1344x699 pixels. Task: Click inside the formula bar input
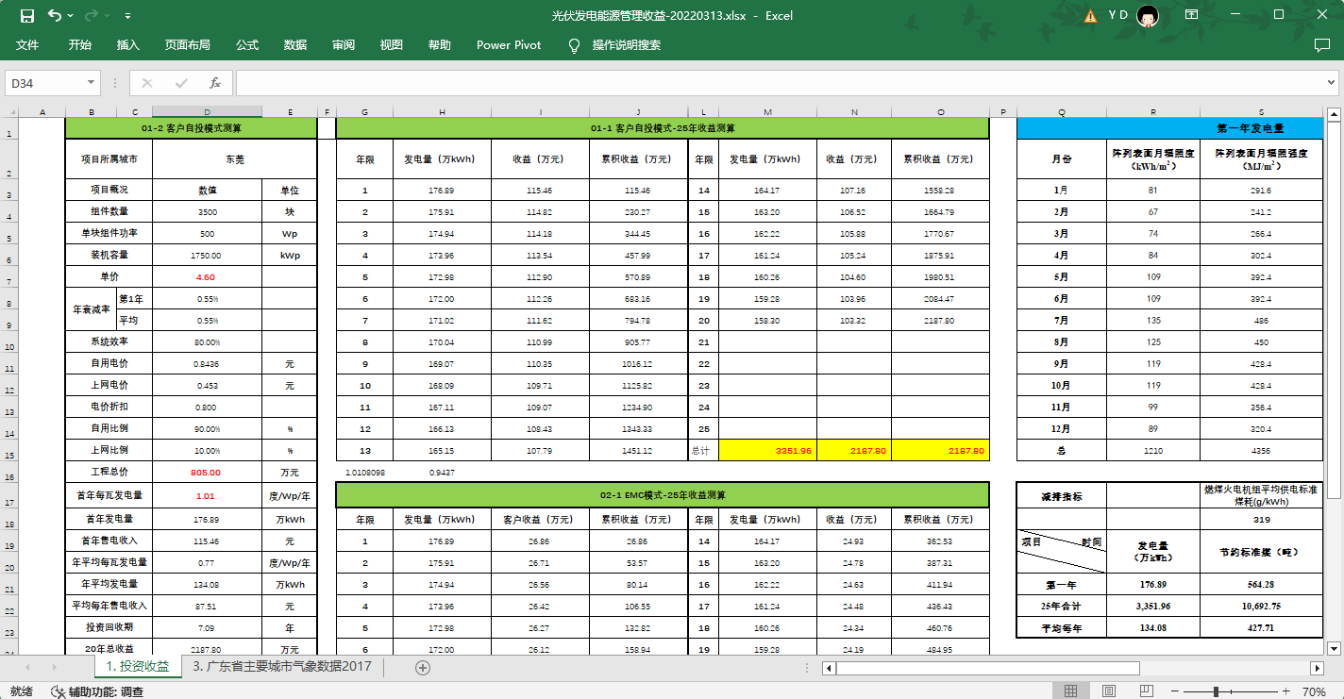tap(779, 83)
